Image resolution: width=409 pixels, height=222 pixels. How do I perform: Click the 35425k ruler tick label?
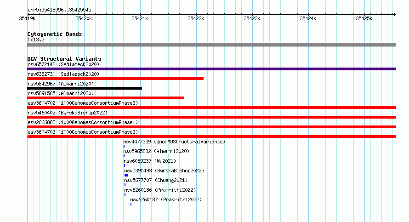pos(364,18)
